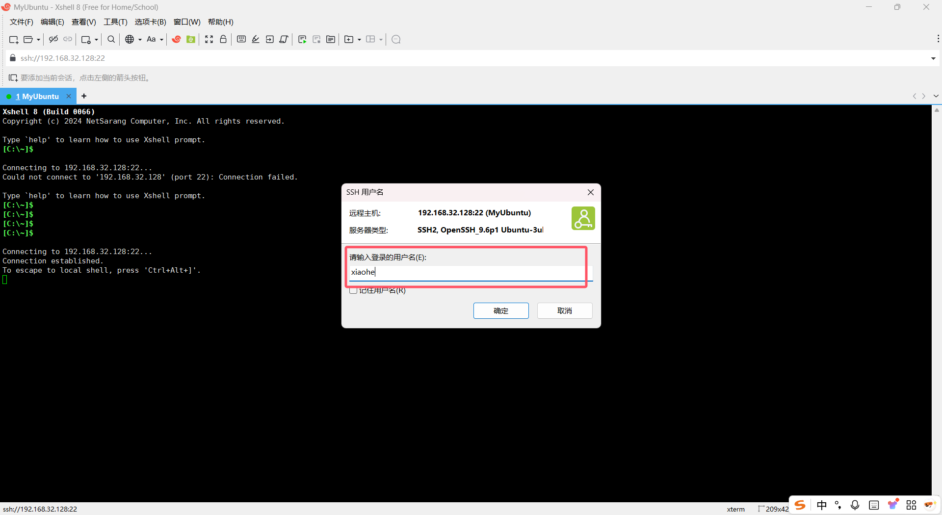Click the magnifier search icon
Image resolution: width=942 pixels, height=515 pixels.
tap(111, 39)
